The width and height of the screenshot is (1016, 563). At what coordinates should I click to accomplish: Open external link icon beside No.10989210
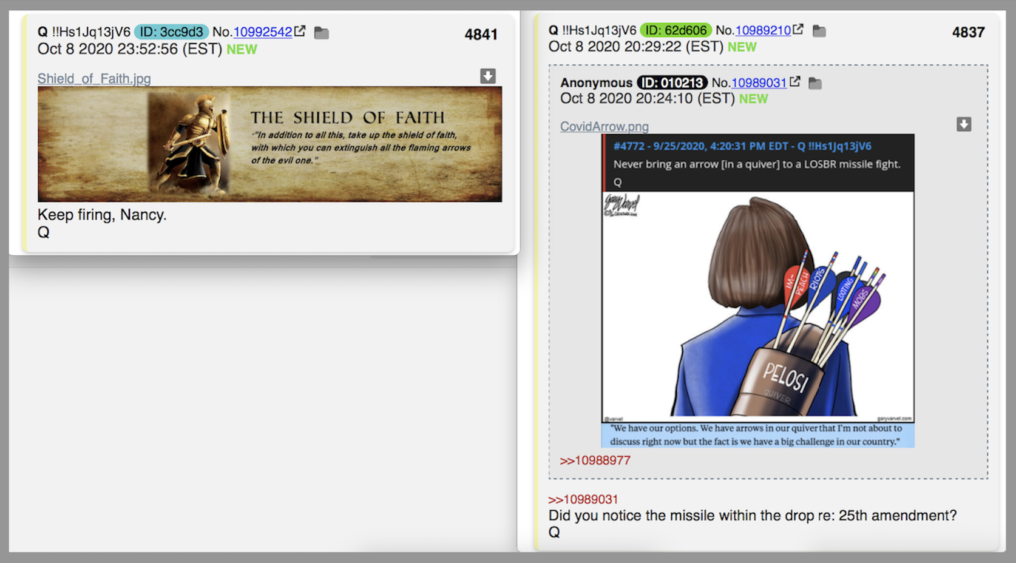pos(798,29)
